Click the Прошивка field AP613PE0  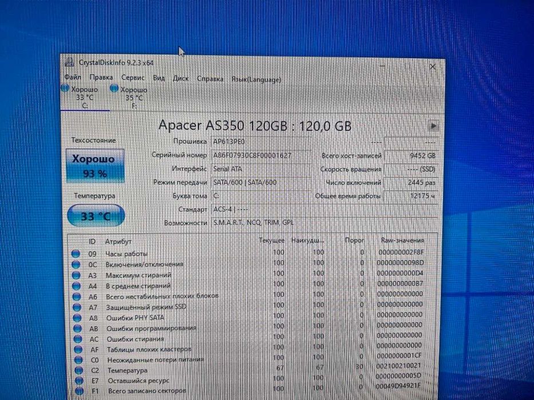click(261, 142)
